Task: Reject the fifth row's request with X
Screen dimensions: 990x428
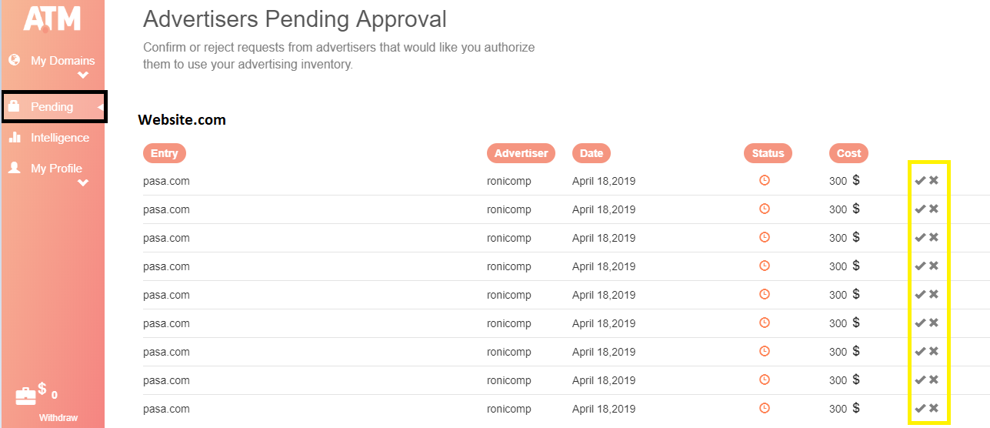Action: coord(934,294)
